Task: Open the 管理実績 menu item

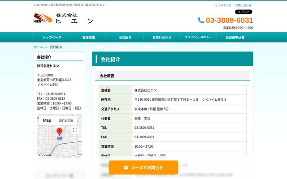Action: pyautogui.click(x=88, y=37)
